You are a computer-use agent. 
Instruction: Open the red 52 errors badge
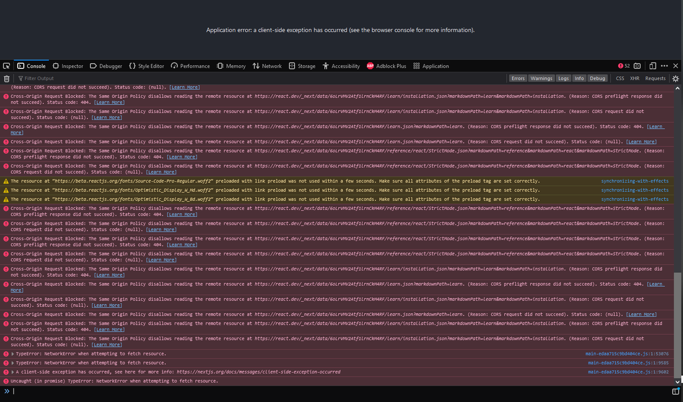coord(624,66)
